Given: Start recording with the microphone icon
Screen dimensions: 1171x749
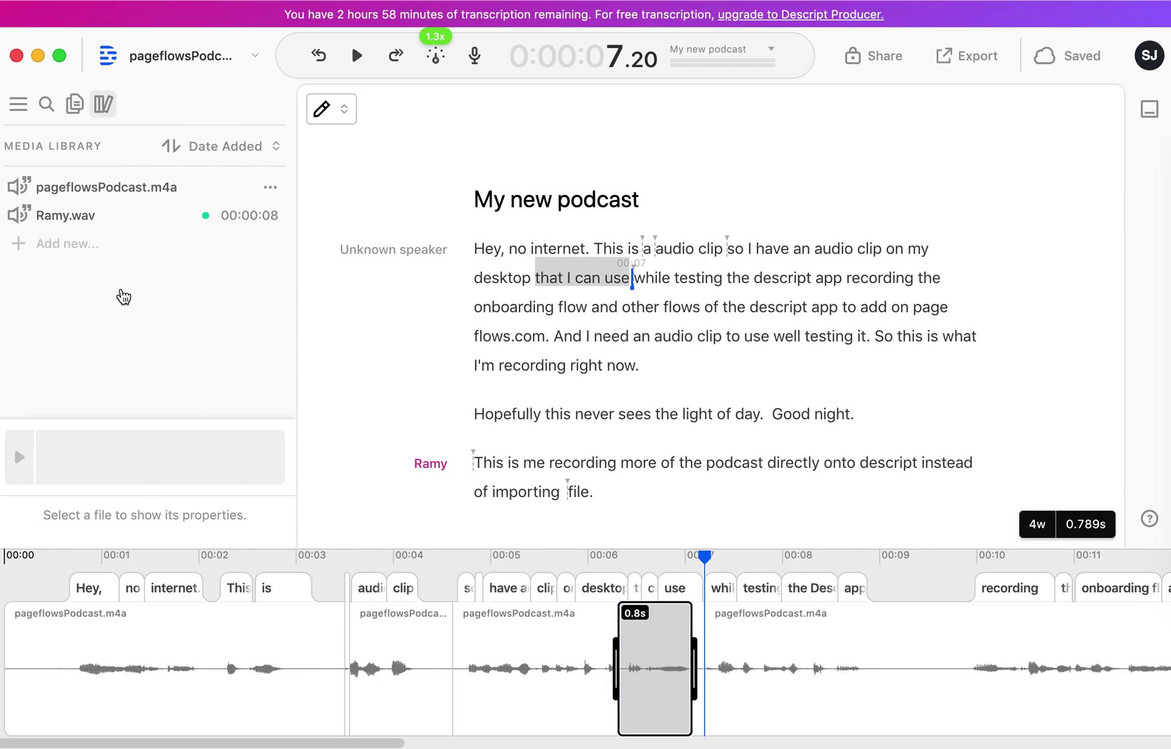Looking at the screenshot, I should pos(474,56).
